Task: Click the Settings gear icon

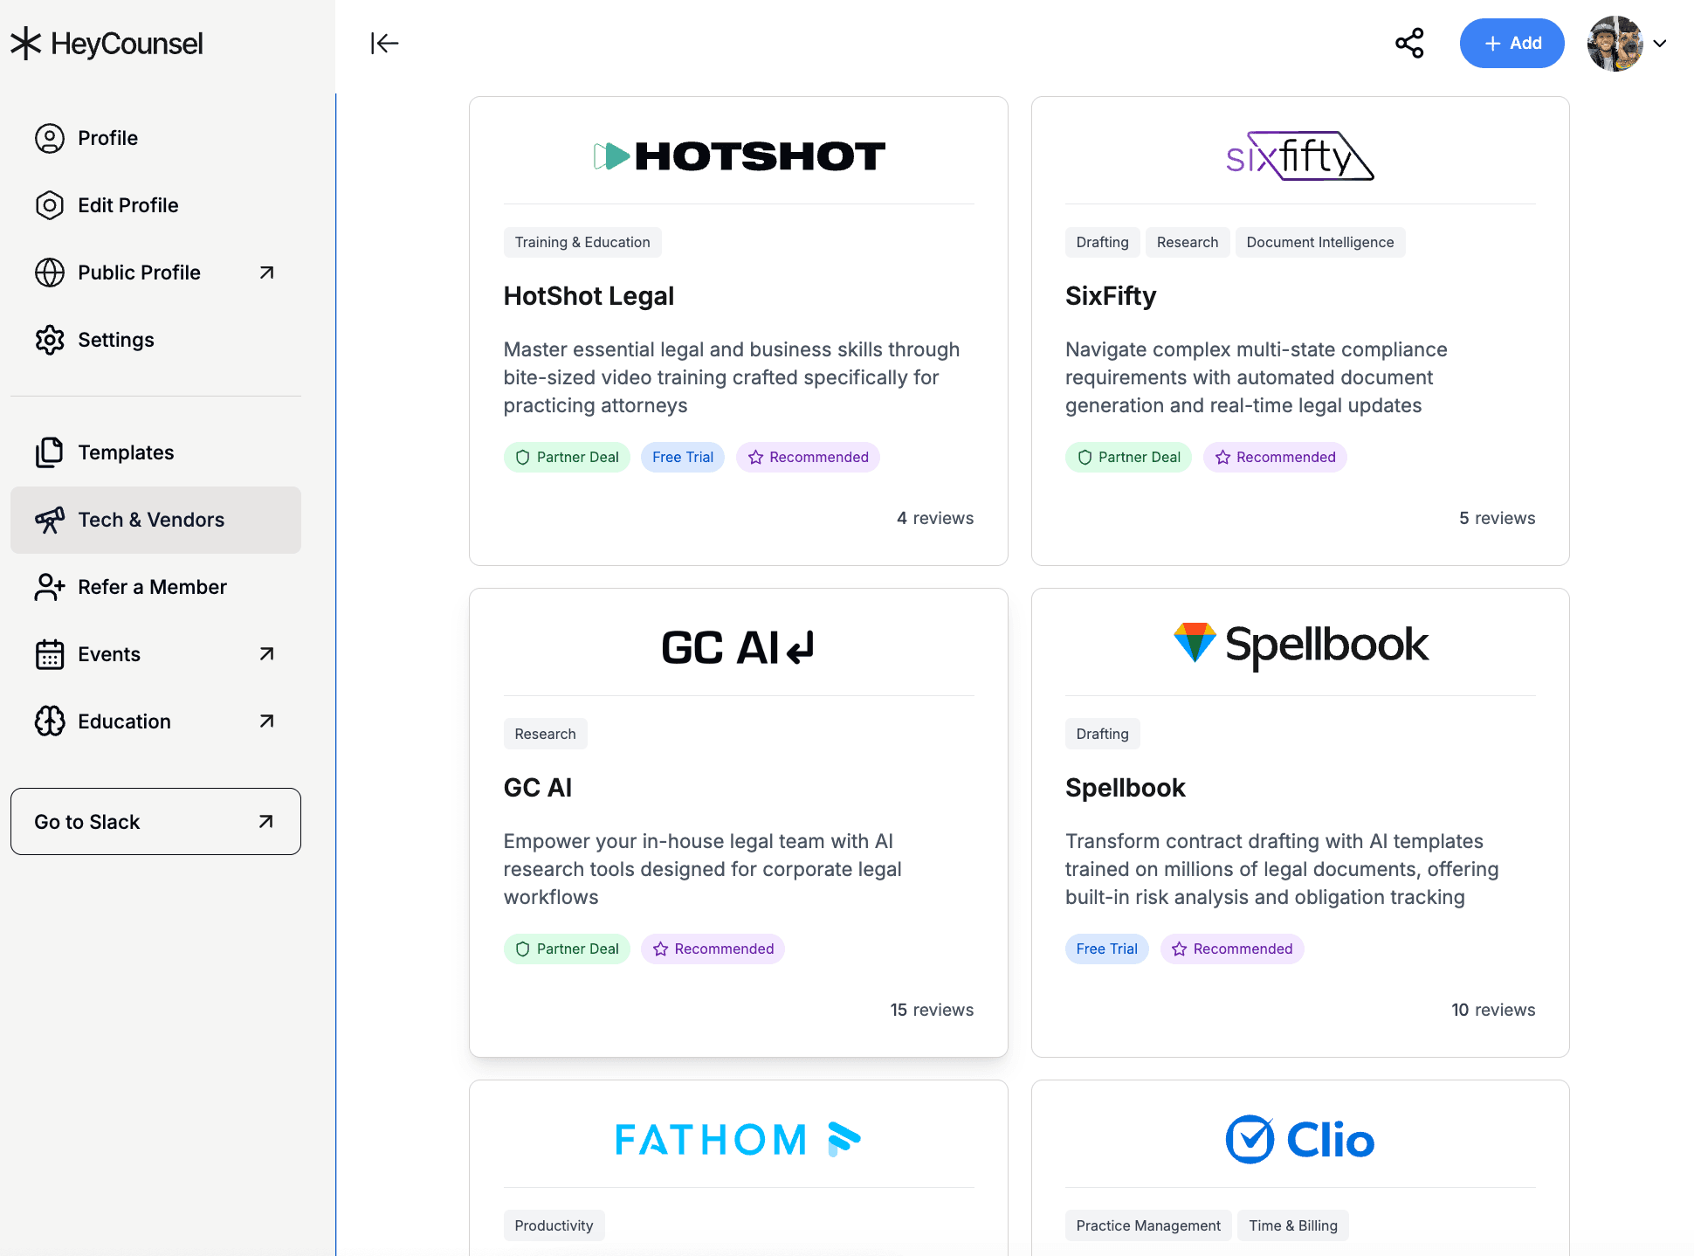Action: pyautogui.click(x=50, y=340)
